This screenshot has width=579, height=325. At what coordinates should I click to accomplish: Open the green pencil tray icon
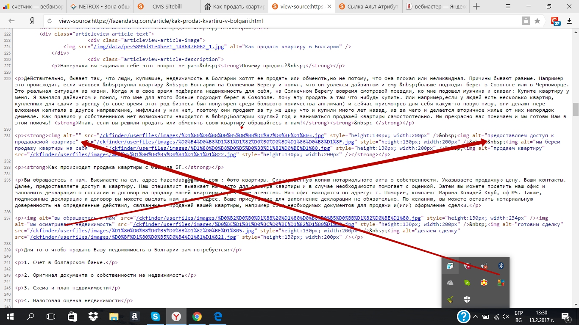point(450,300)
